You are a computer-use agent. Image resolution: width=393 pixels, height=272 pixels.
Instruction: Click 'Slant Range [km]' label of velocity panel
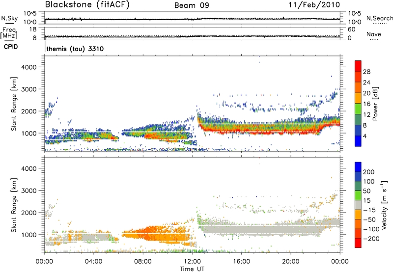pyautogui.click(x=14, y=205)
